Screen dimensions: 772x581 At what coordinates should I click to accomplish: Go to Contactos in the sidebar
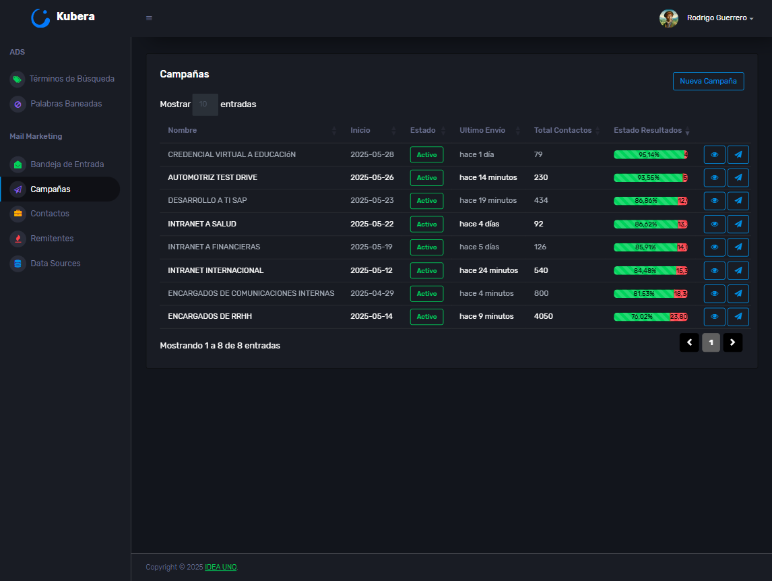(50, 214)
